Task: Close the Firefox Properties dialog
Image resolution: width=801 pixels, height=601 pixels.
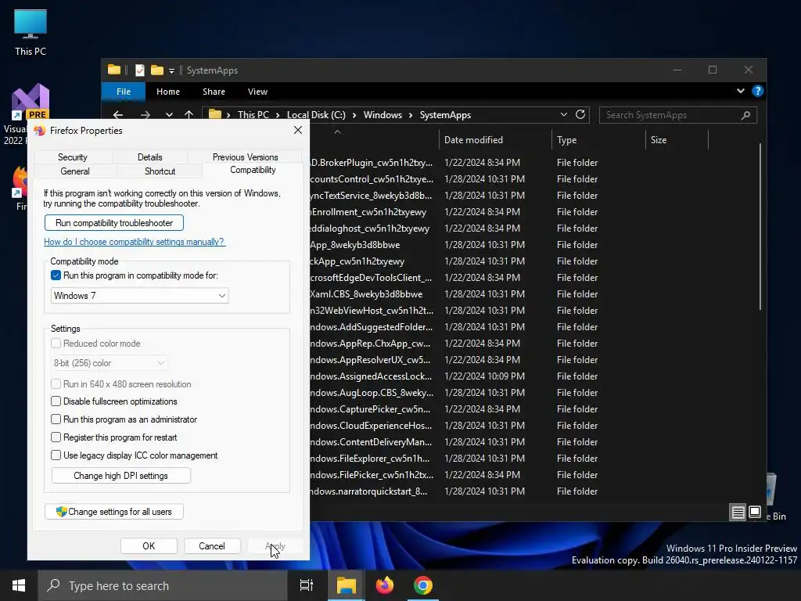Action: click(x=298, y=131)
